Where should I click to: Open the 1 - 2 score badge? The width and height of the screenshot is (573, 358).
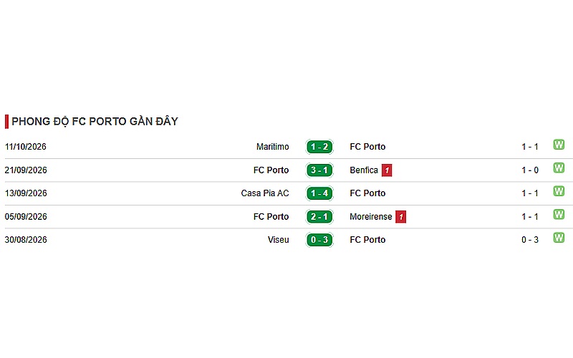(x=319, y=147)
